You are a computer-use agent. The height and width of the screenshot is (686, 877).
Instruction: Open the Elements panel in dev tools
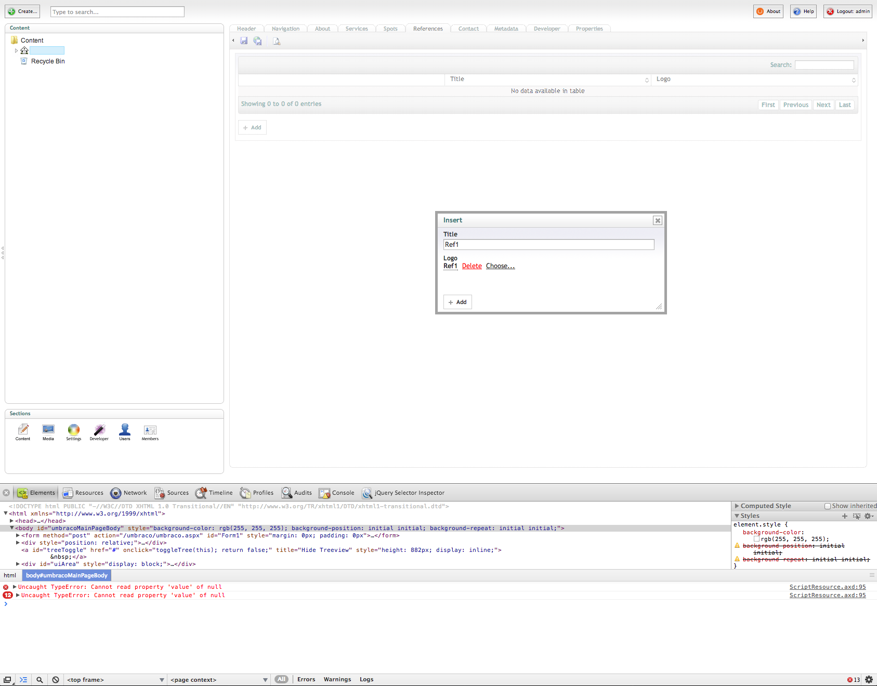tap(36, 493)
